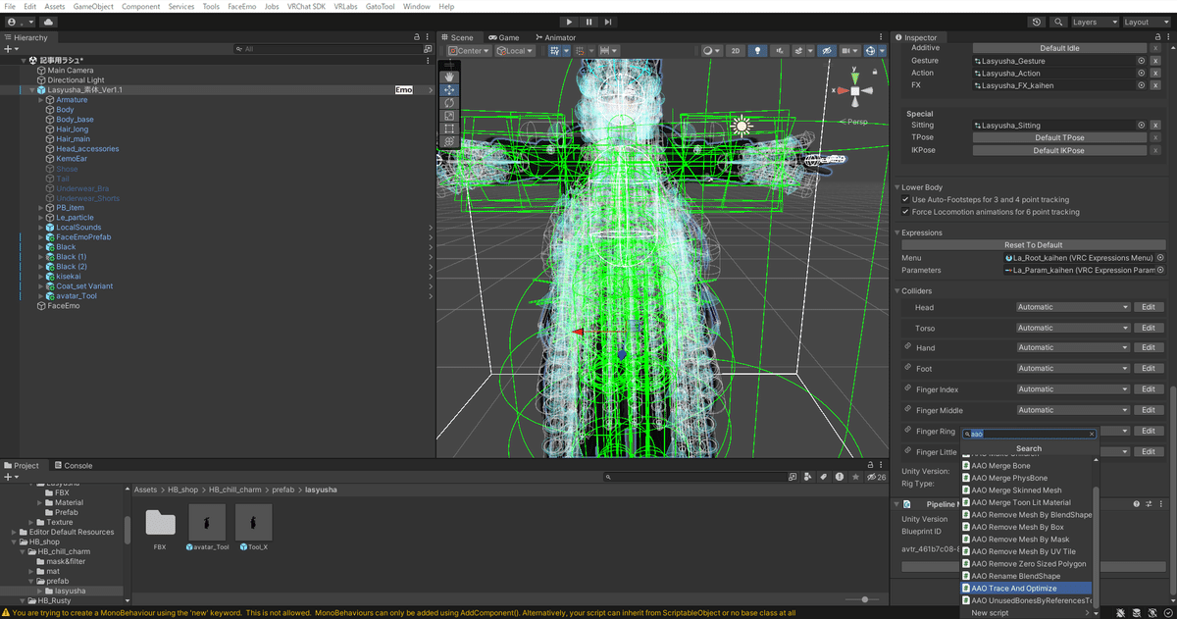Click the Reset To Default button
The image size is (1177, 619).
1033,245
